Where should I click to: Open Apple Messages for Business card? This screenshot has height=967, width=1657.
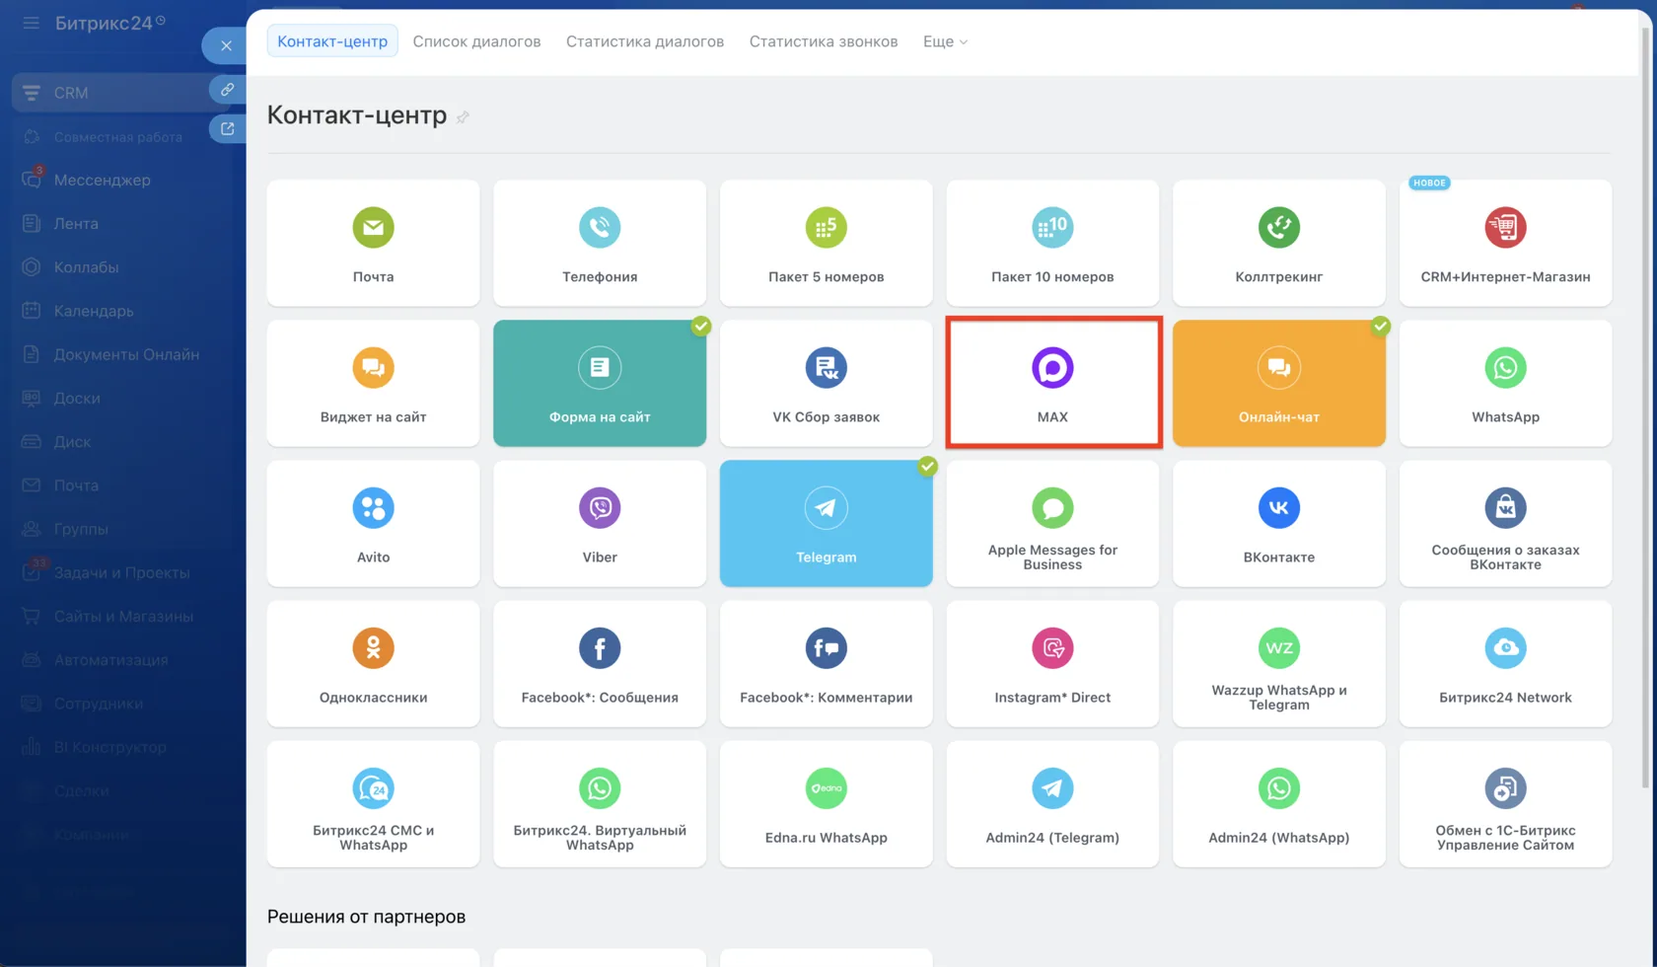1052,523
